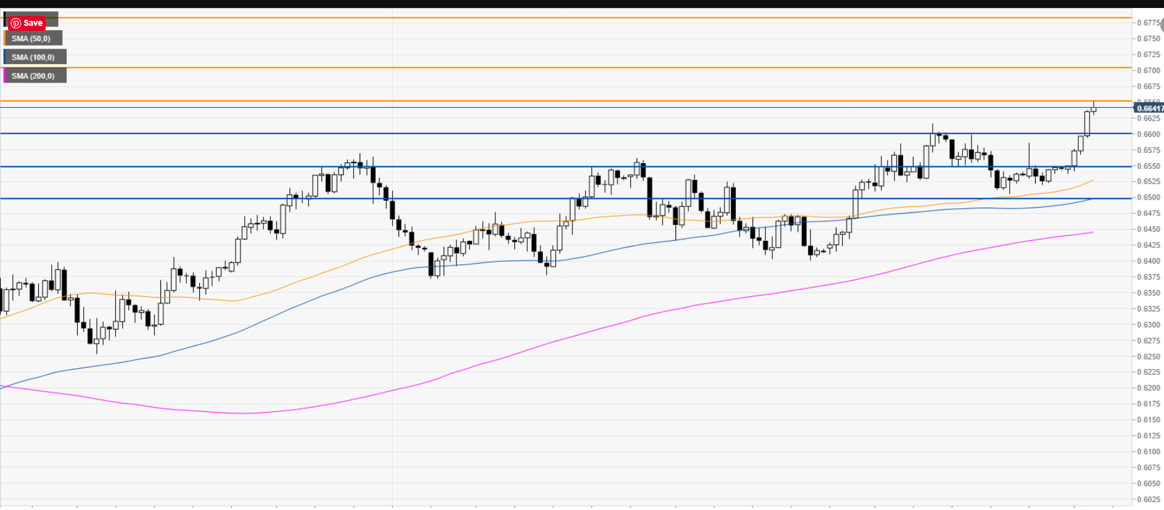
Task: Click the 0.6575 price axis label
Action: tap(1149, 150)
